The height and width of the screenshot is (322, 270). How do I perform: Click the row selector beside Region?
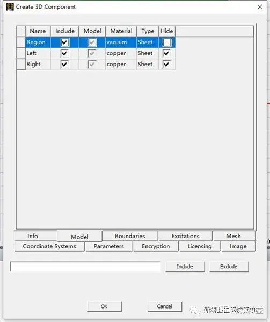click(21, 42)
